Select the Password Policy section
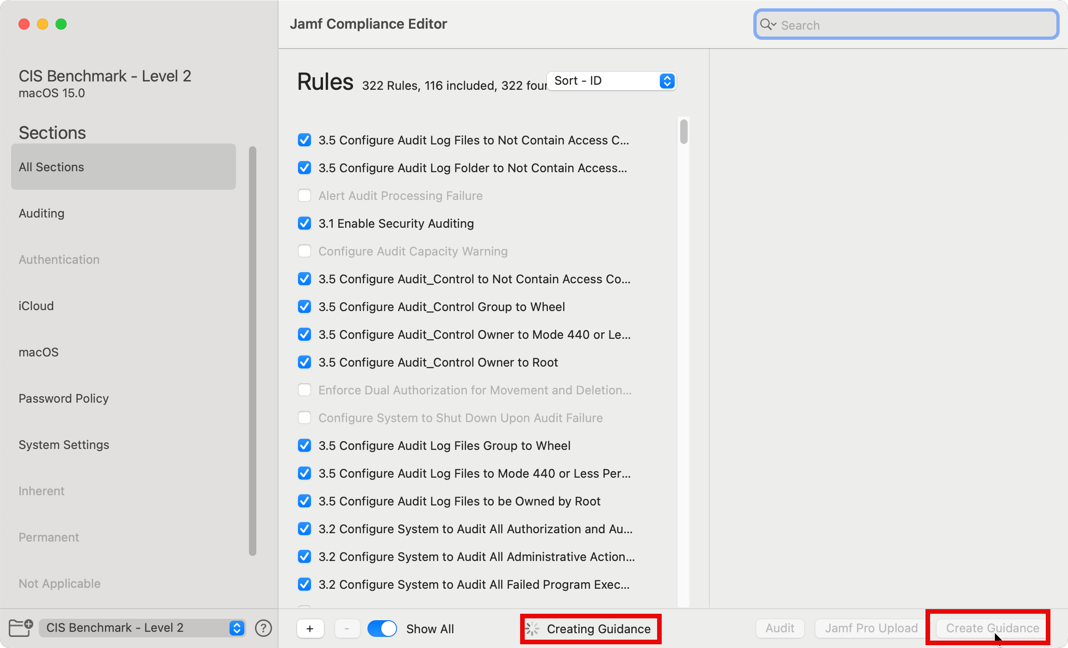The height and width of the screenshot is (648, 1068). (x=63, y=398)
